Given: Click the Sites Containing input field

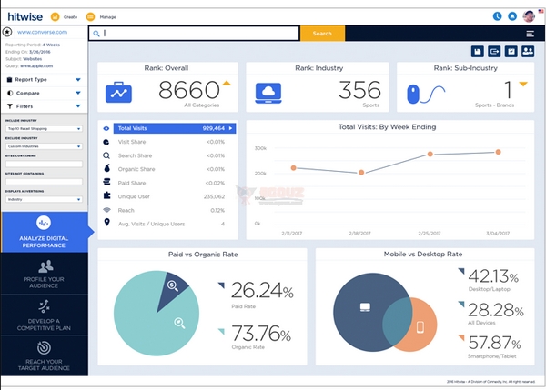Looking at the screenshot, I should pos(44,163).
